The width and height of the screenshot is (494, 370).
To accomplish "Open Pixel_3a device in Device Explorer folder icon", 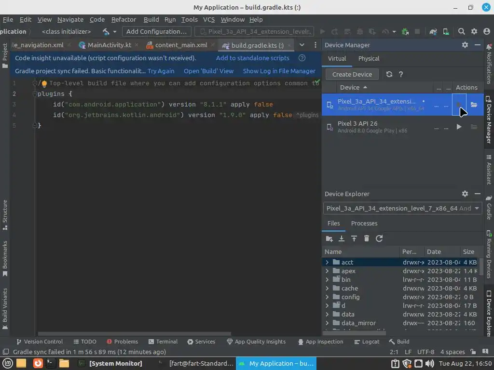I will pyautogui.click(x=474, y=105).
